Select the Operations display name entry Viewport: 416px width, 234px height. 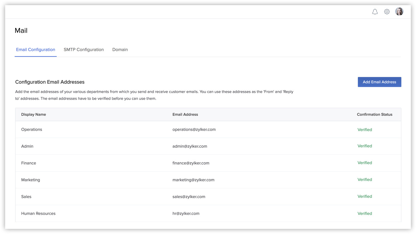point(31,129)
